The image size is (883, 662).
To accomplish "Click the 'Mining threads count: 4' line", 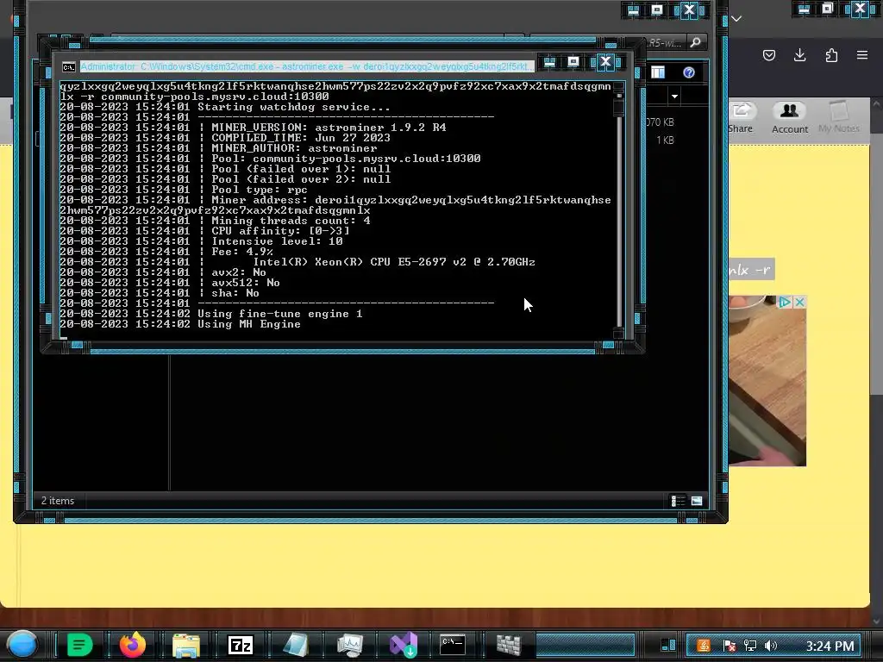I will (291, 221).
